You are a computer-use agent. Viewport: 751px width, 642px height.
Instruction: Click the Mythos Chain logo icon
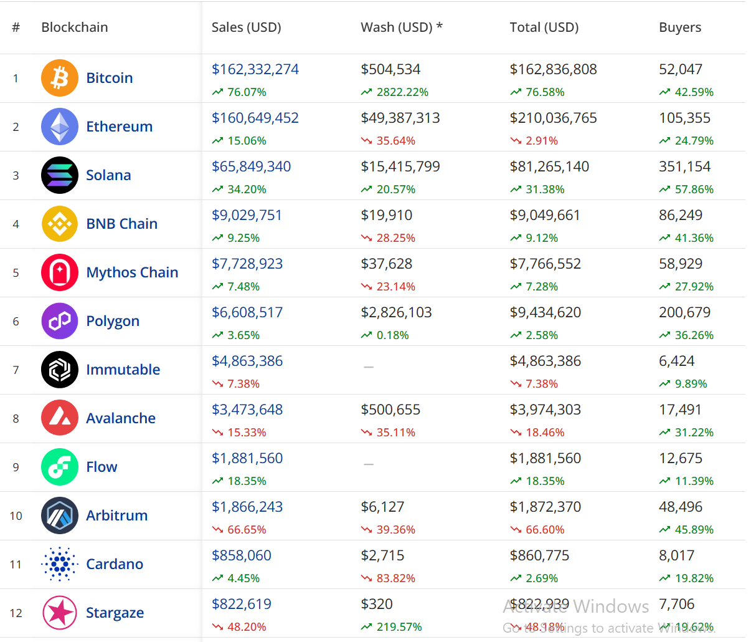[60, 272]
